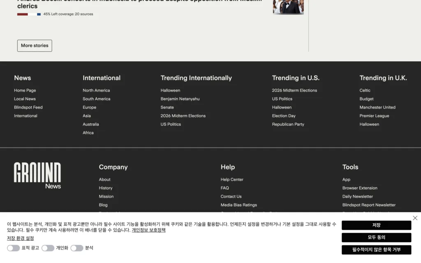Screen dimensions: 421x263
Task: Open the Europe link
Action: (x=89, y=107)
